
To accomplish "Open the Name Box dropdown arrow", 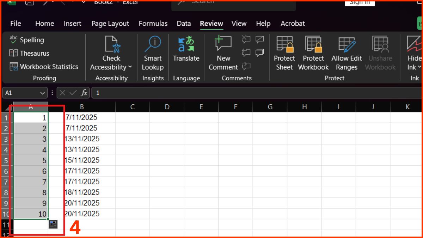I will [x=43, y=93].
